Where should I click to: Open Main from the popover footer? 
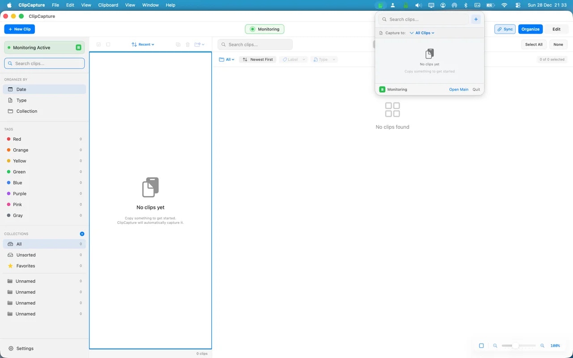click(x=458, y=89)
